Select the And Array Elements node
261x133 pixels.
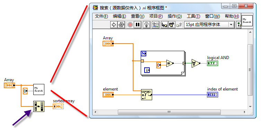click(196, 63)
